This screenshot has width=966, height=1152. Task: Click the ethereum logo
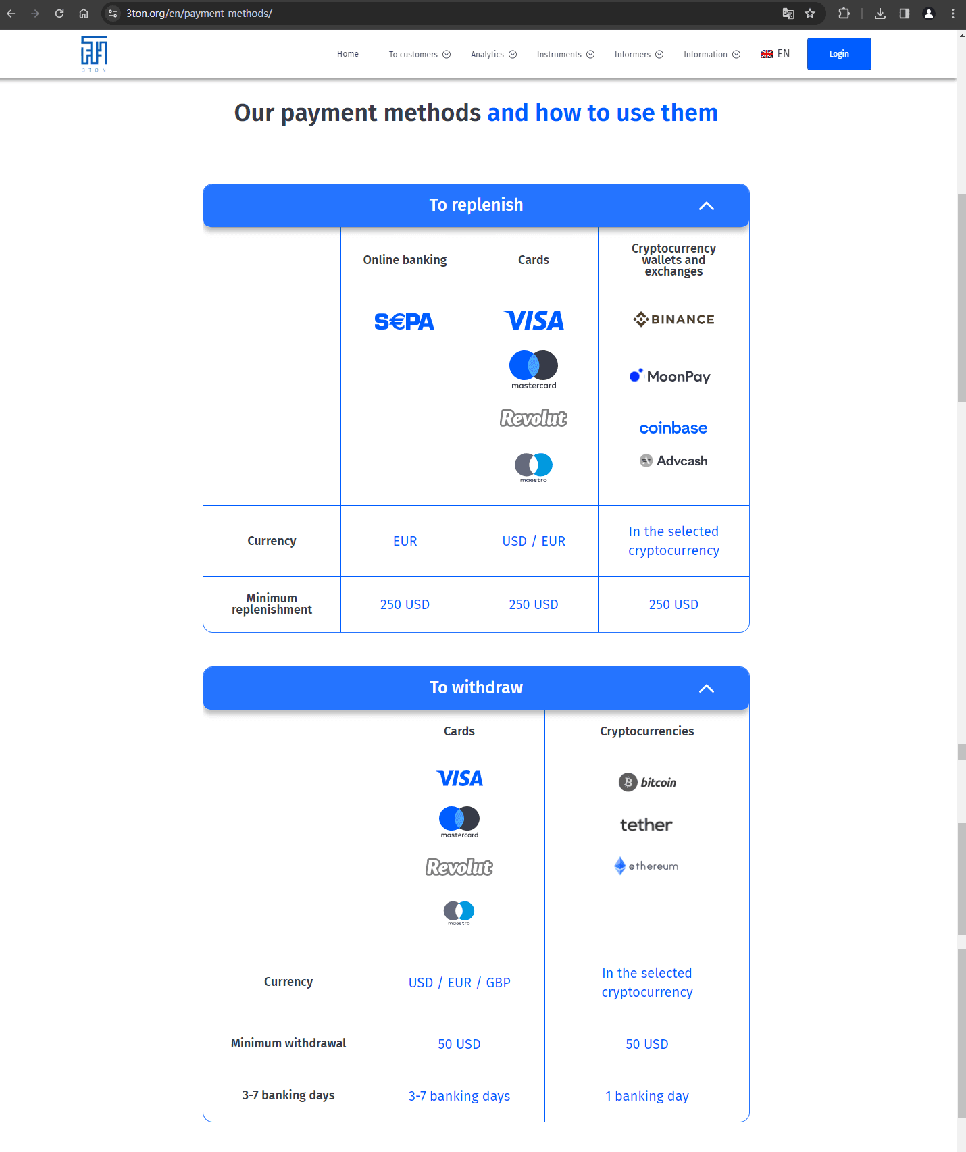[x=646, y=866]
